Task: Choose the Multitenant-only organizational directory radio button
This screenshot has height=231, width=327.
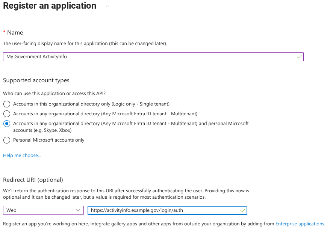Action: [x=6, y=113]
